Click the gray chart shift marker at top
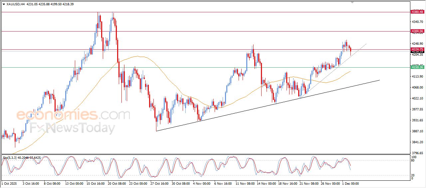The height and width of the screenshot is (188, 426). [x=352, y=2]
